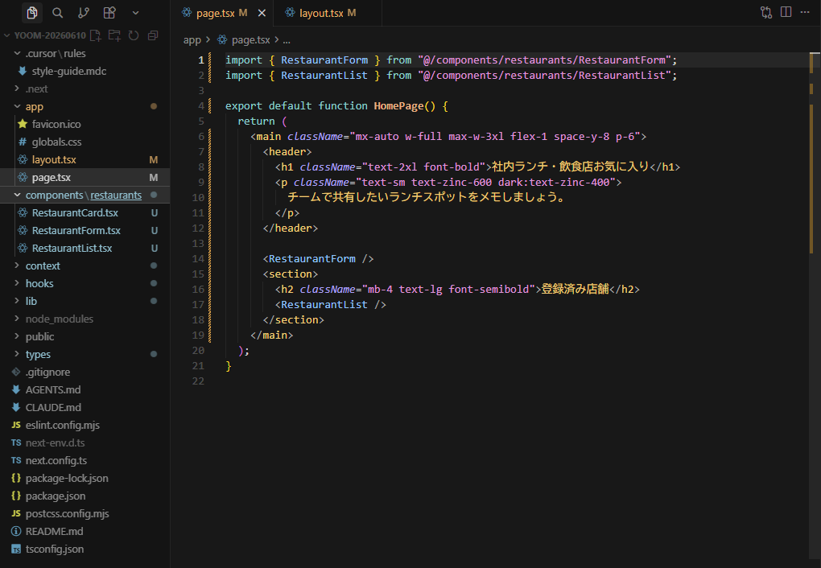The height and width of the screenshot is (568, 821).
Task: Click the New Folder icon in explorer header
Action: coord(114,35)
